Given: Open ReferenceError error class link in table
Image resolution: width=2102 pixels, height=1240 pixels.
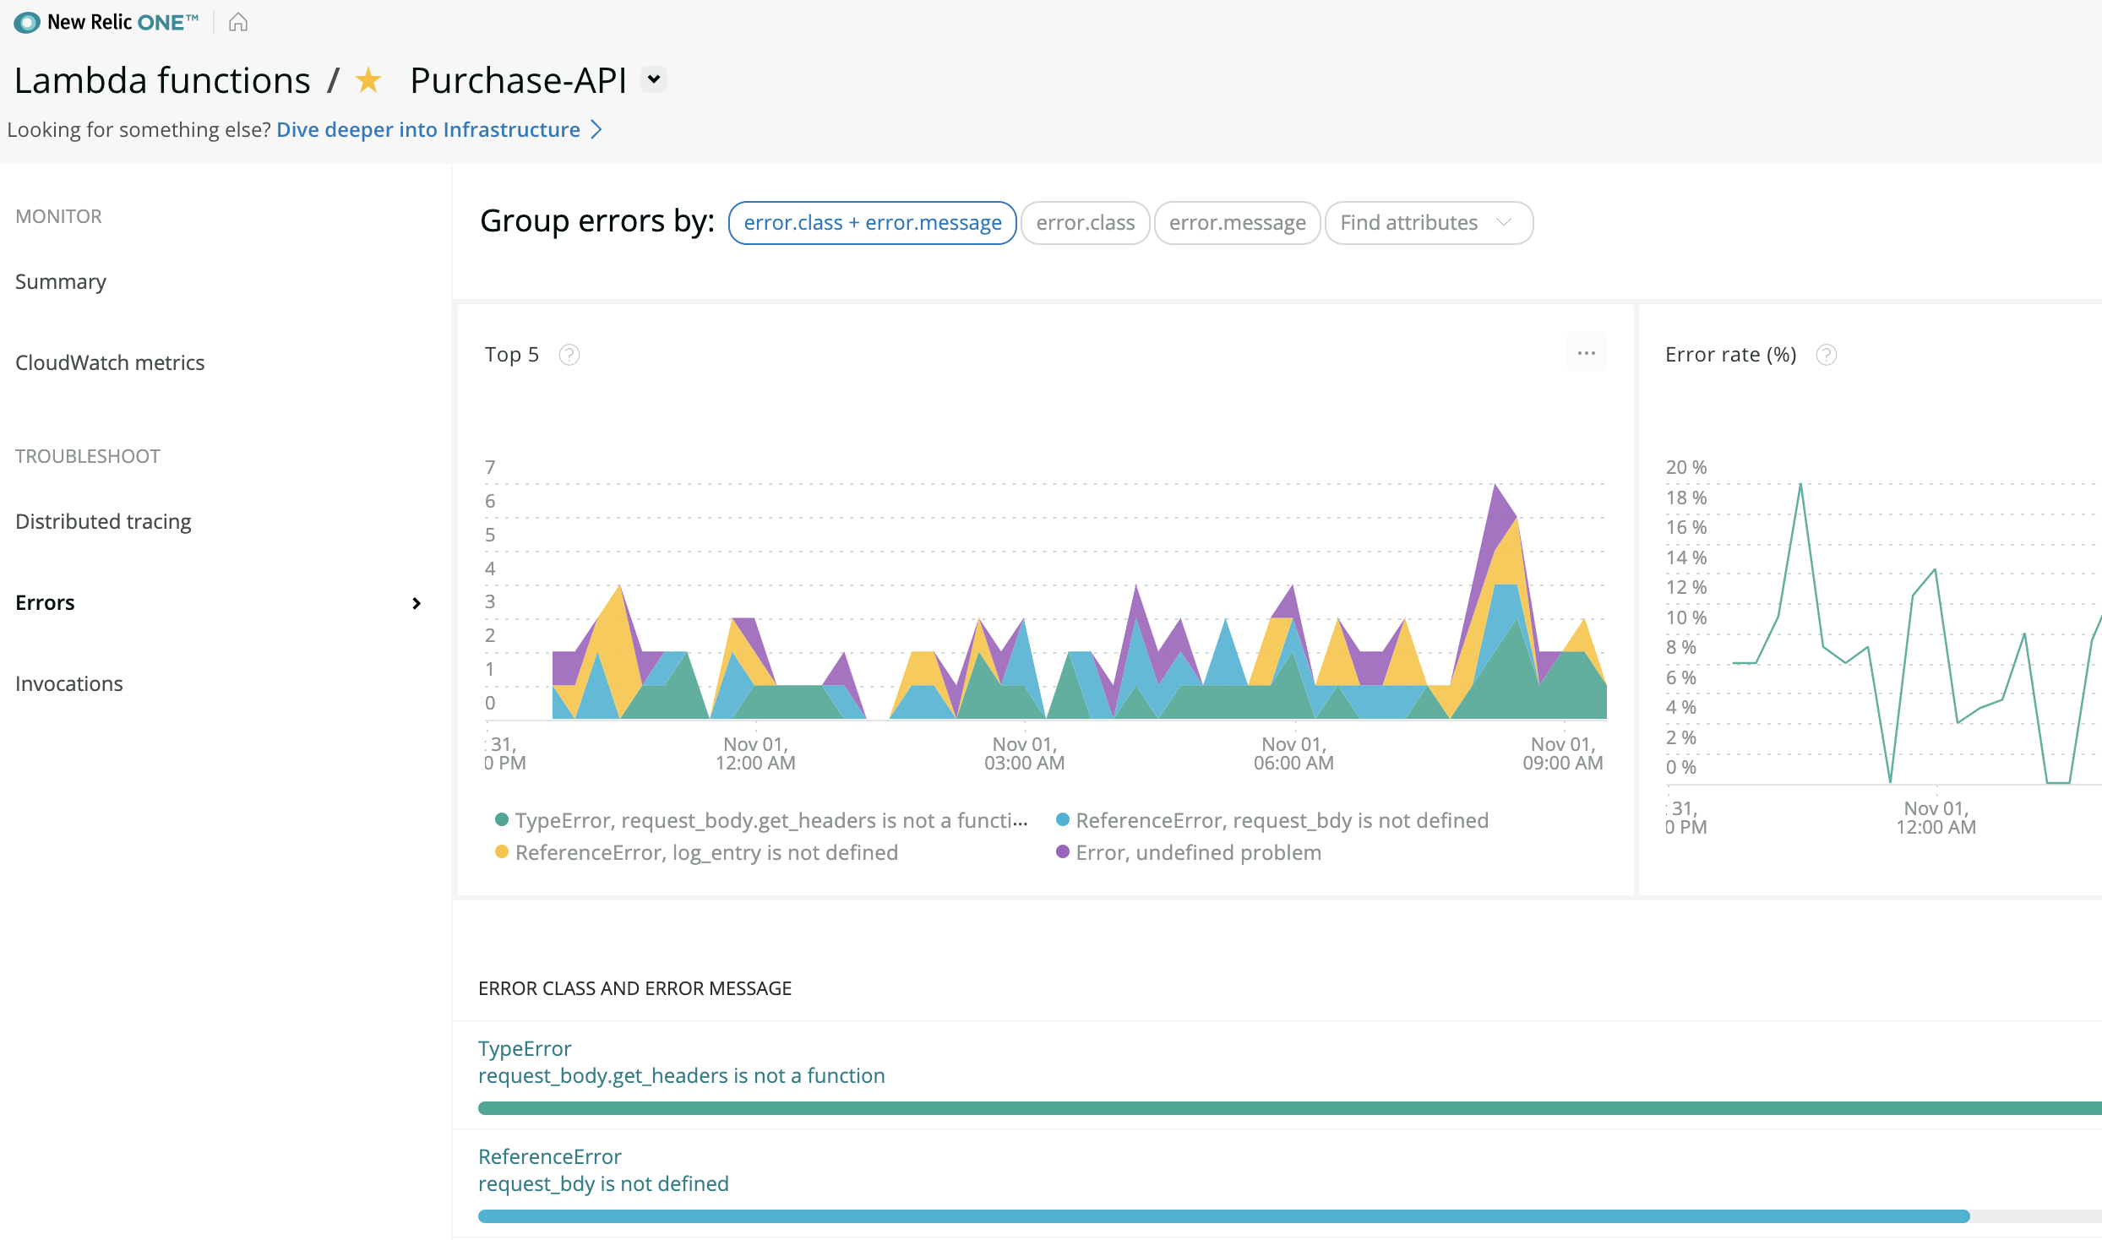Looking at the screenshot, I should tap(549, 1156).
